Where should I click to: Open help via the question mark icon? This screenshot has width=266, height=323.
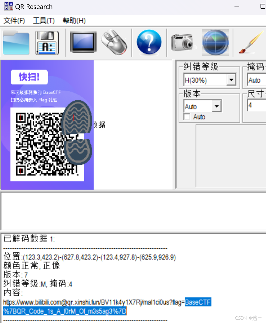149,42
